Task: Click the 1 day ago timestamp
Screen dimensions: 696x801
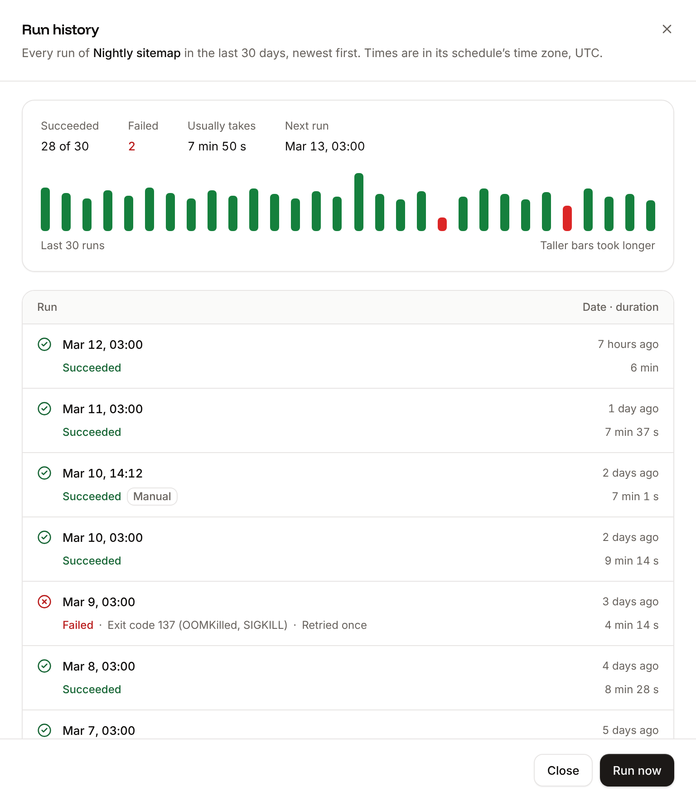Action: (x=633, y=409)
